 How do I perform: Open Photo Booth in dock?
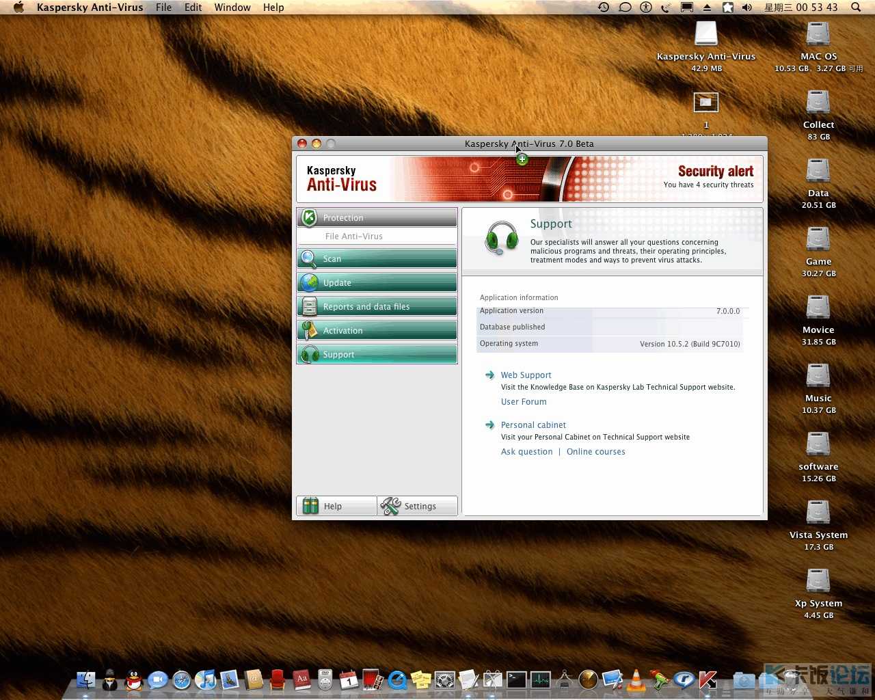373,679
